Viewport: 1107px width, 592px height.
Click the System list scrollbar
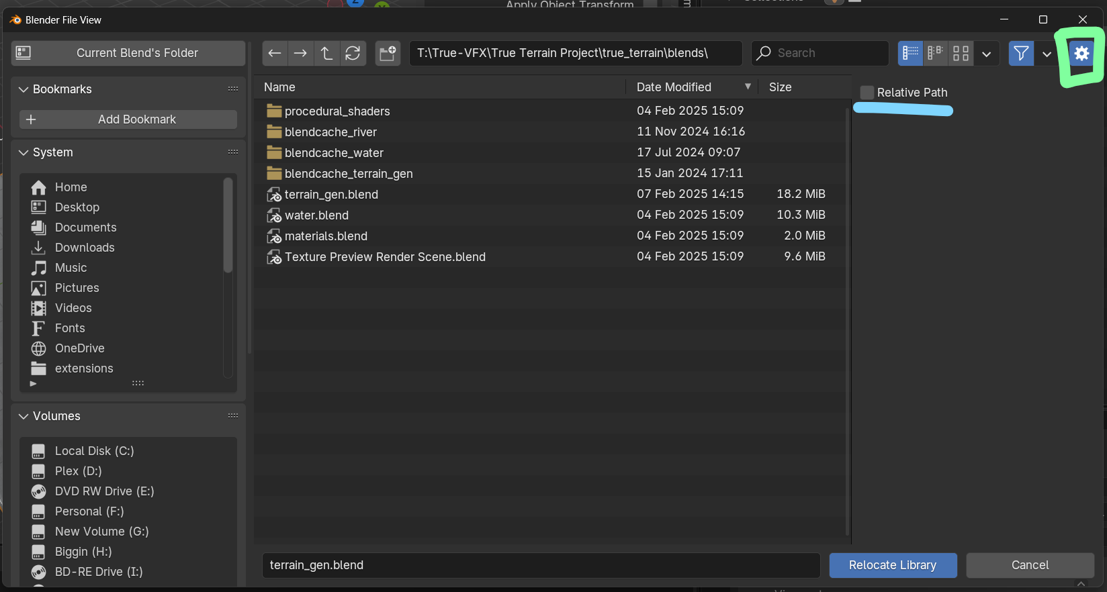pos(228,226)
